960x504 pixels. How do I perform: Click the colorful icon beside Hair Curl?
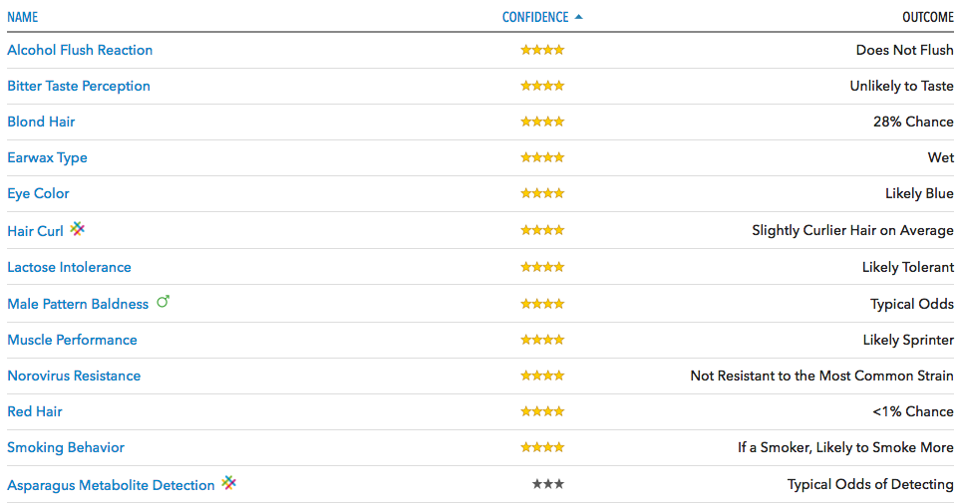(78, 229)
